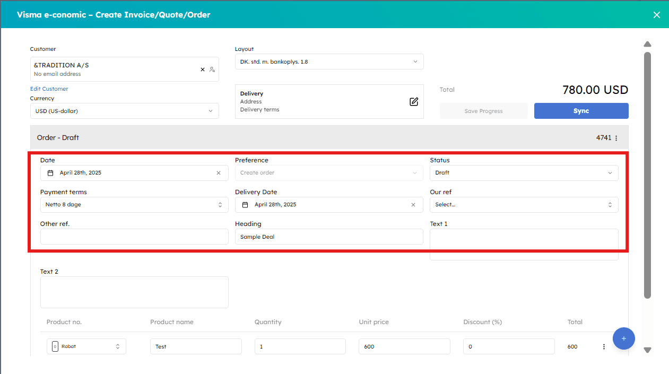
Task: Click the Quantity field with 1
Action: pyautogui.click(x=300, y=346)
